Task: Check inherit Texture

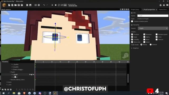Action: [x=157, y=40]
